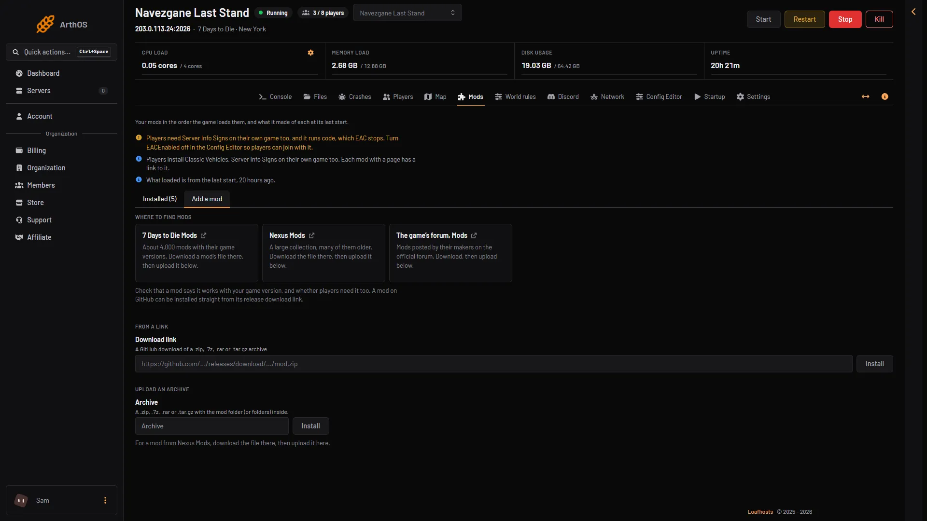Open Billing in sidebar

click(x=61, y=151)
